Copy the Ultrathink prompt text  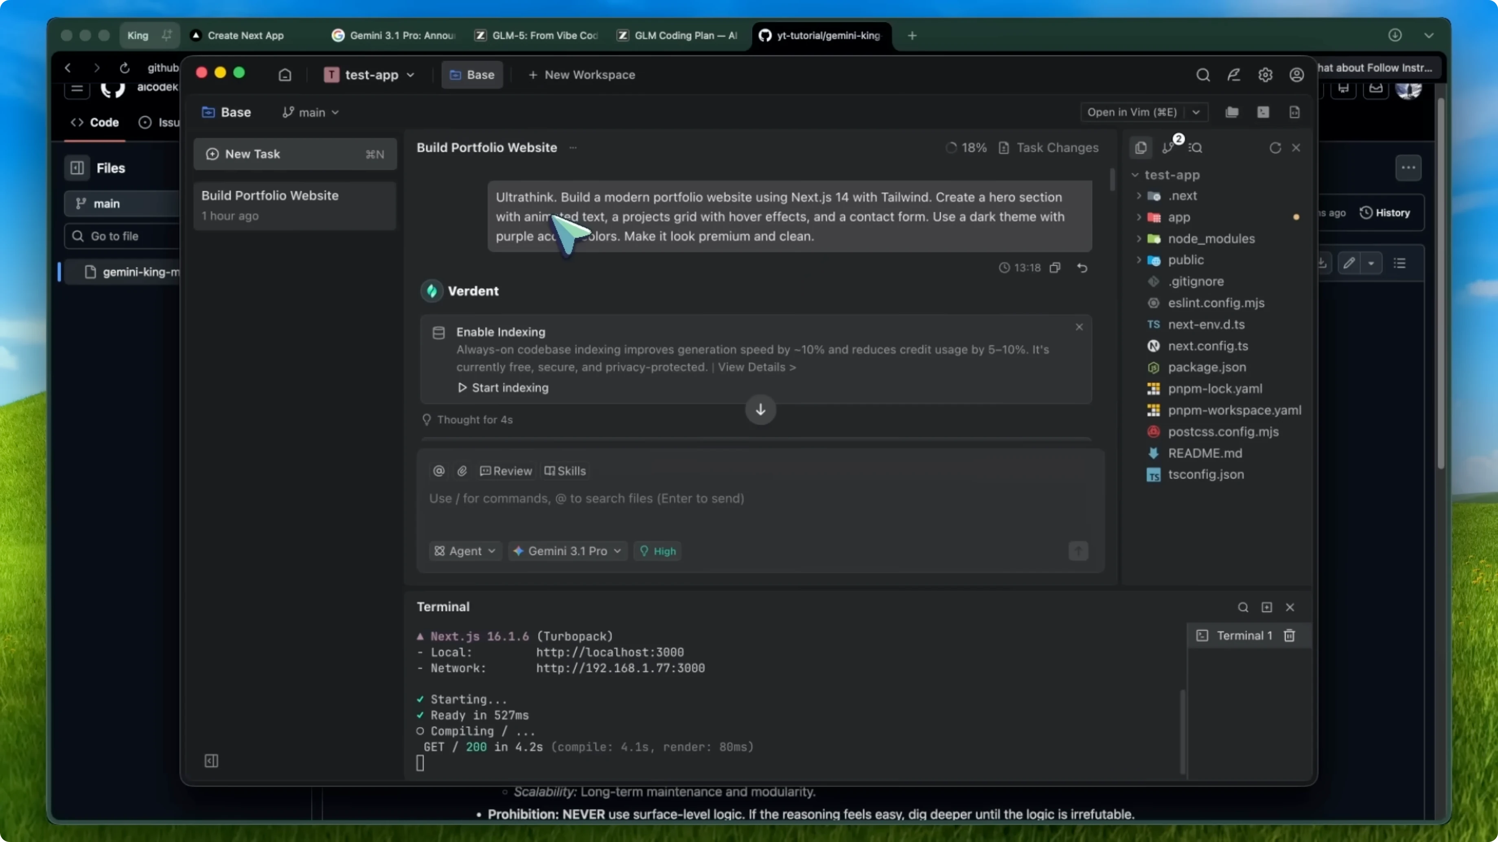pyautogui.click(x=1055, y=267)
